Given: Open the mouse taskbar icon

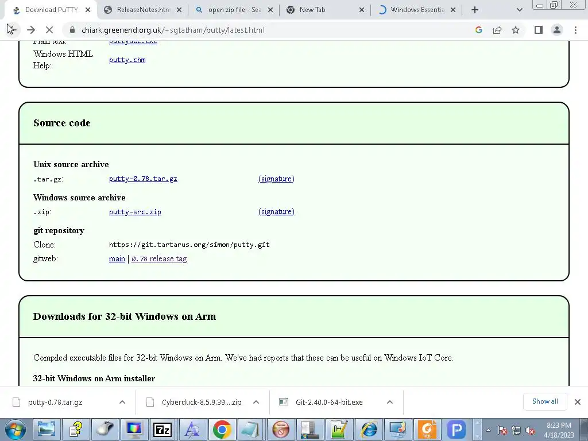Looking at the screenshot, I should 105,430.
